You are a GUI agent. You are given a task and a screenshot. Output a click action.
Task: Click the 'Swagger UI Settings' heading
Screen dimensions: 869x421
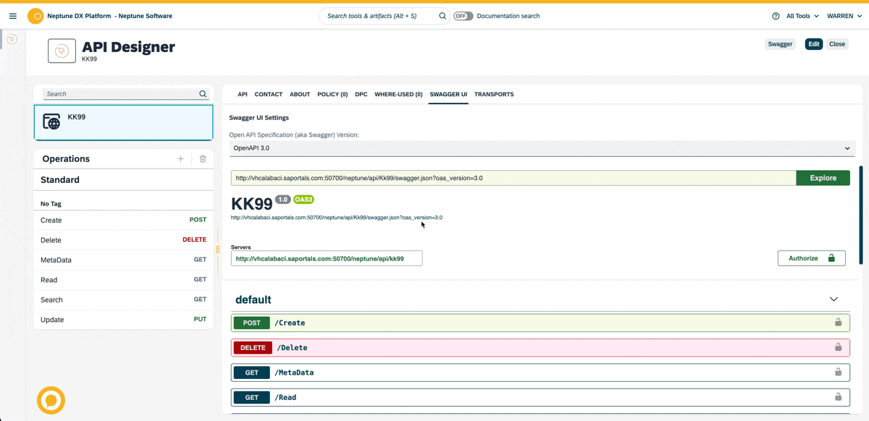click(x=259, y=118)
